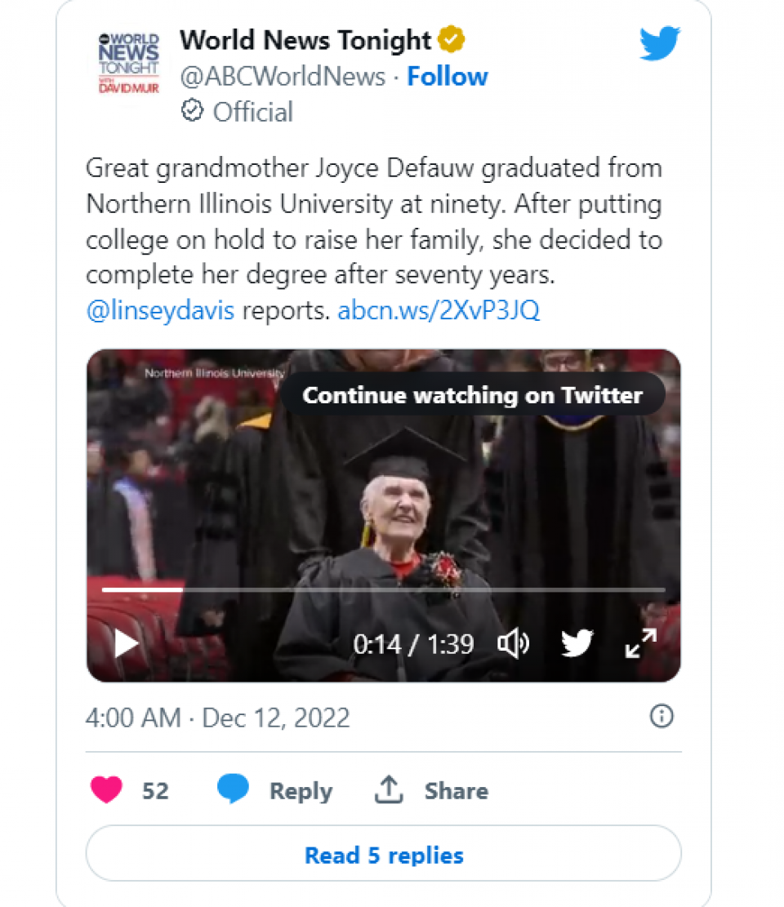Follow the ABCWorldNews account
This screenshot has width=784, height=907.
[447, 77]
